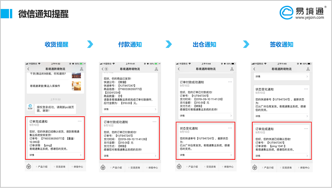The height and width of the screenshot is (188, 332).
Task: Open three-dot menu on 签收通知 phone's 订单完成通知 card
Action: (307, 129)
